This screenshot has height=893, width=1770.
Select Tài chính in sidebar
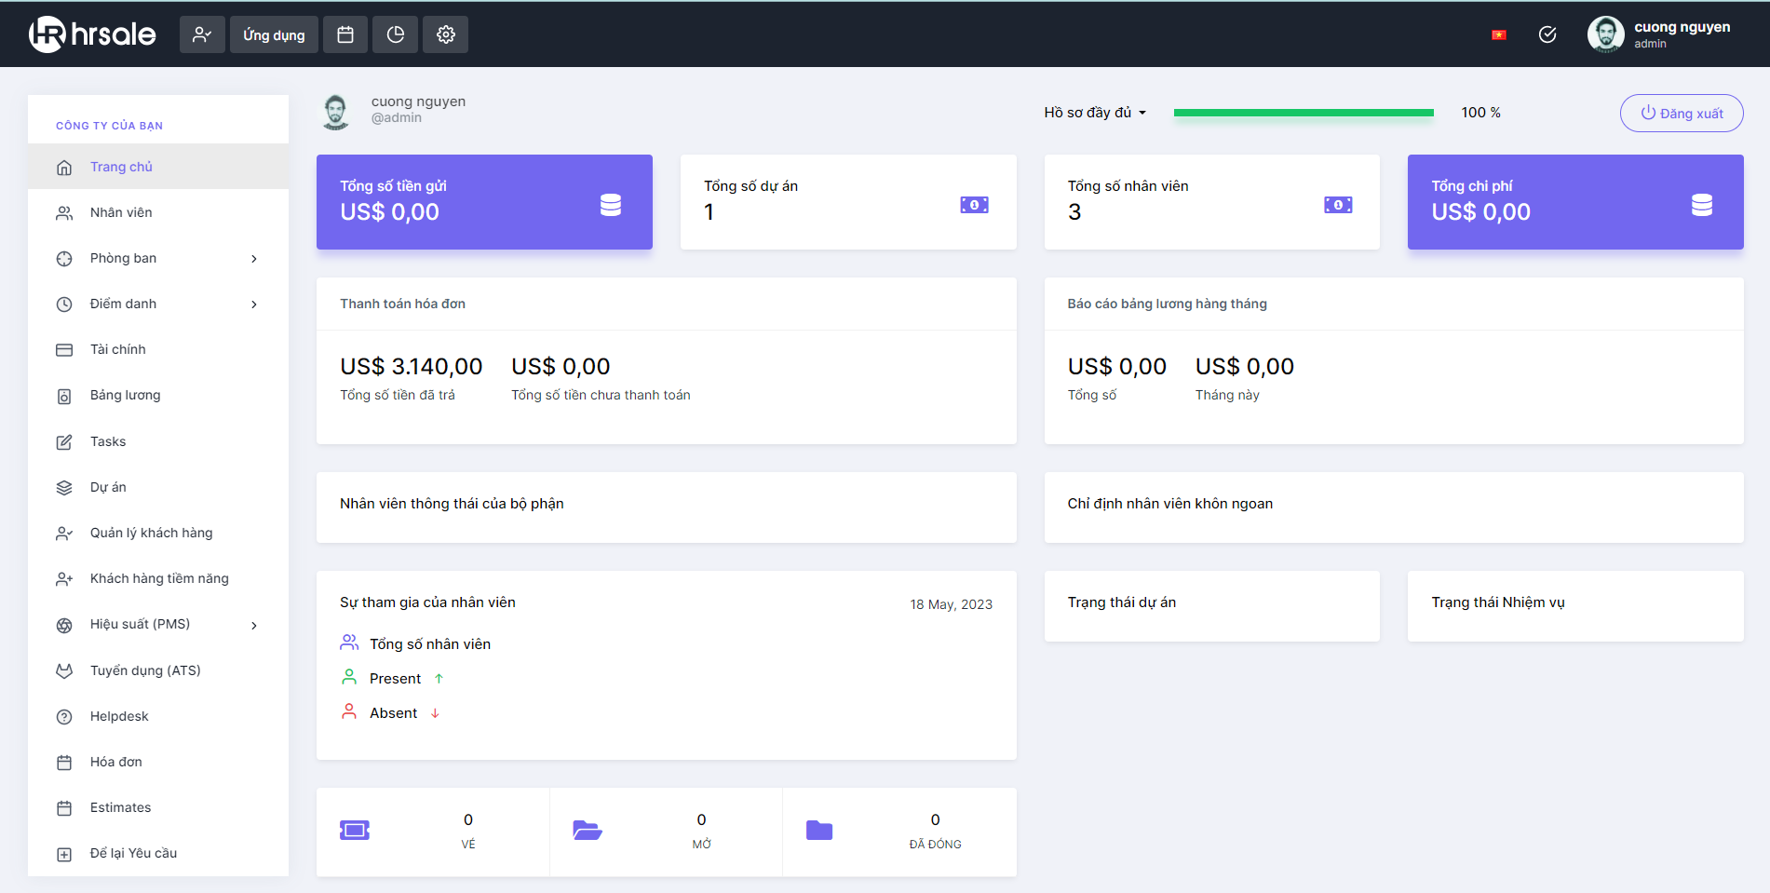pos(158,349)
